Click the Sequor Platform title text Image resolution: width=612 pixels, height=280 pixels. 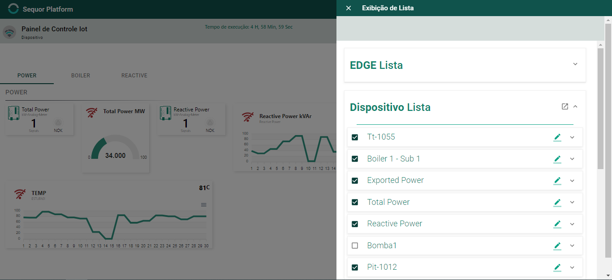pyautogui.click(x=48, y=9)
